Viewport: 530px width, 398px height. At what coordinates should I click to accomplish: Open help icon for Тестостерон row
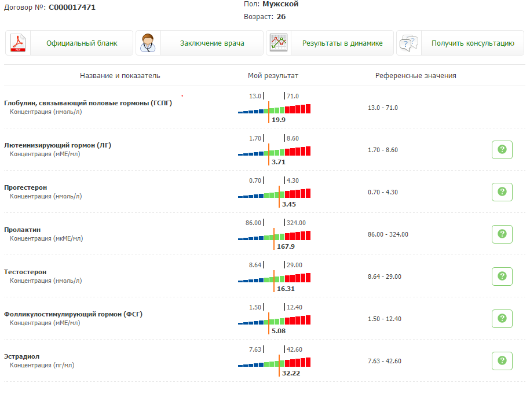click(502, 277)
